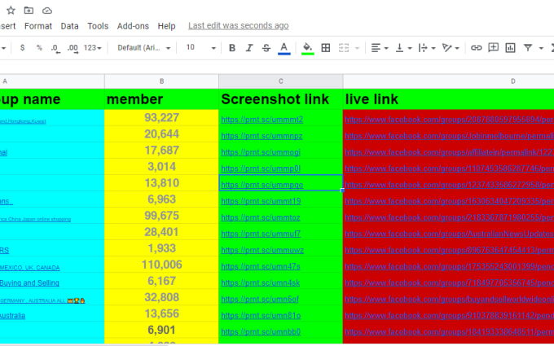Star this spreadsheet document
Screen dimensions: 554x346
point(11,11)
